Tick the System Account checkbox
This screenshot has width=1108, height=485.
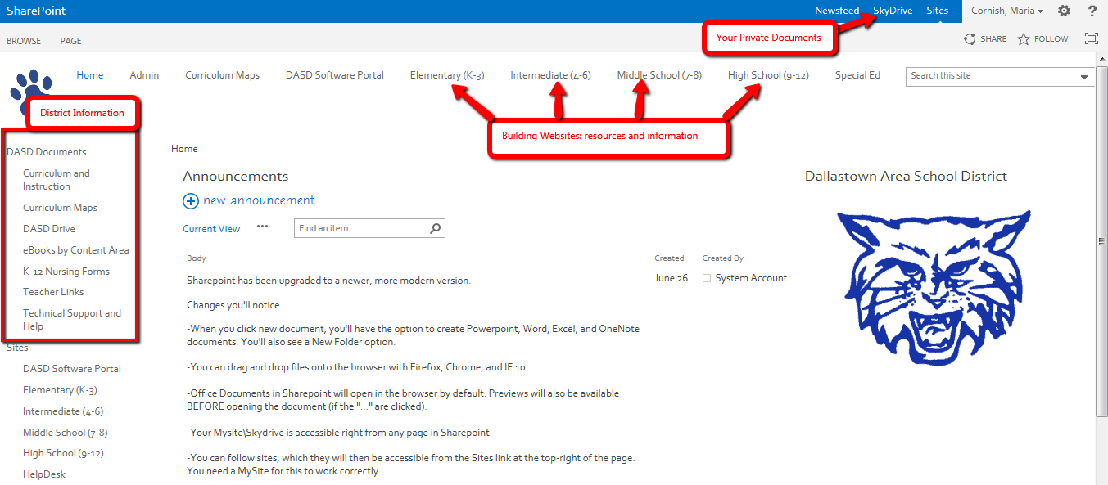(x=707, y=278)
